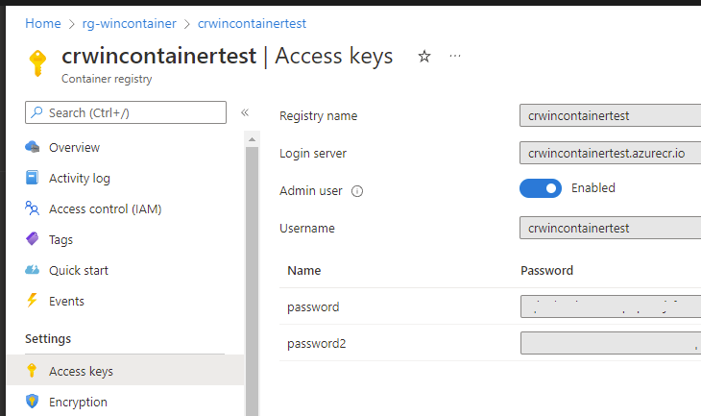Click the Access control (IAM) people icon
Screen dimensions: 701x416
[33, 208]
